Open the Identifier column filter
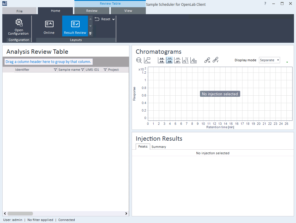Screen dimensions: 296x223 (55, 70)
